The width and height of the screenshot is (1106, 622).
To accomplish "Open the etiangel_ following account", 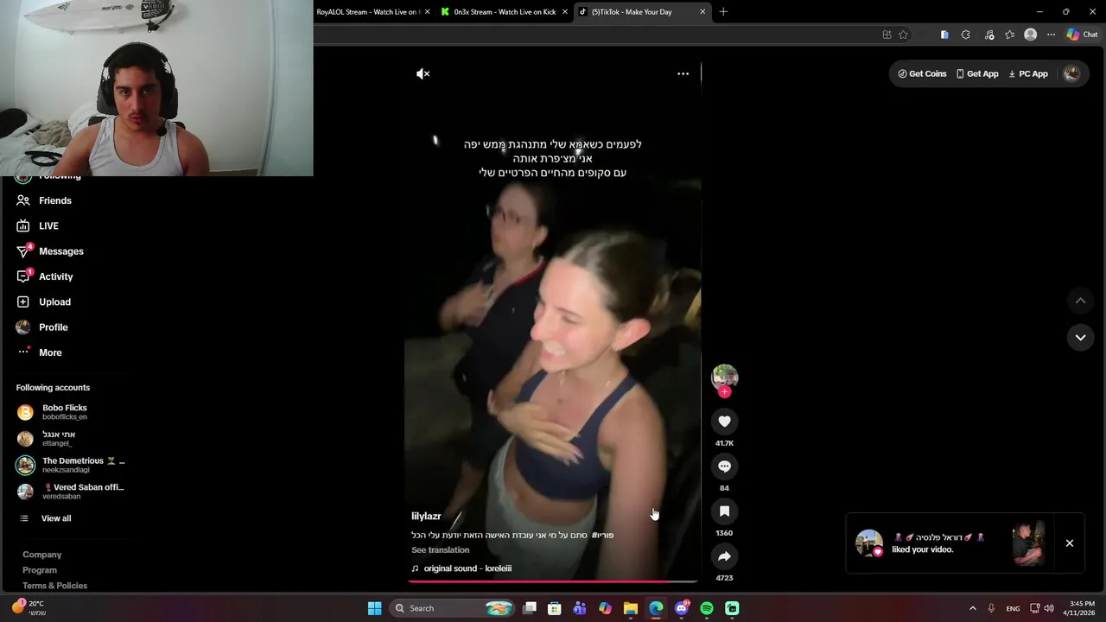I will (47, 438).
